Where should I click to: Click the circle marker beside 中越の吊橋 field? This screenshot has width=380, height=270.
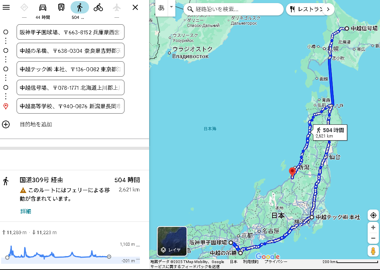[x=6, y=50]
